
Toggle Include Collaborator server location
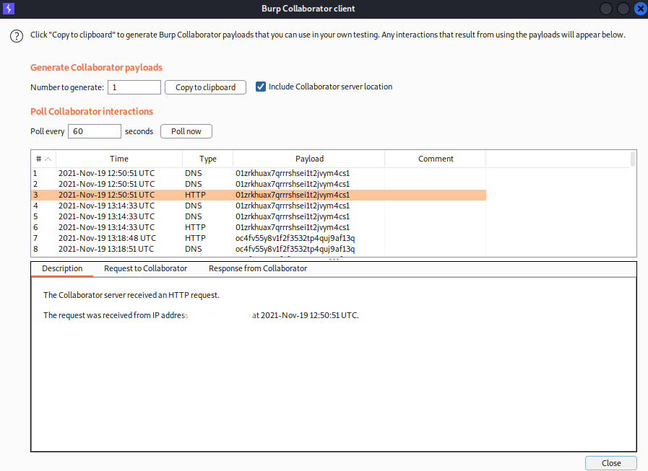260,87
